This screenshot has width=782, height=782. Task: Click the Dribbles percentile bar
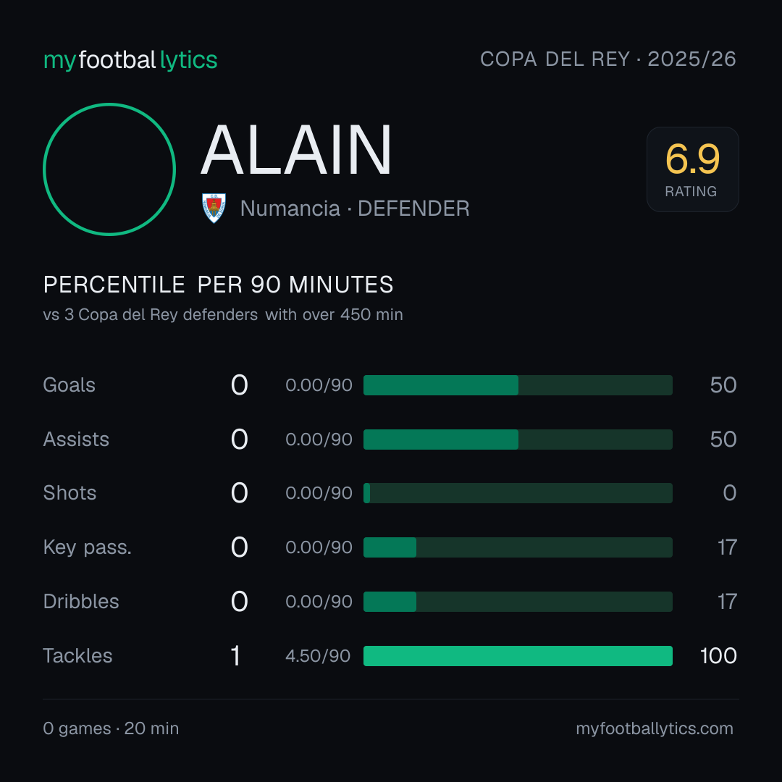518,602
